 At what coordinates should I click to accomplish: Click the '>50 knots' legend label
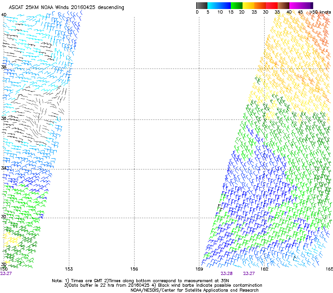pos(320,12)
